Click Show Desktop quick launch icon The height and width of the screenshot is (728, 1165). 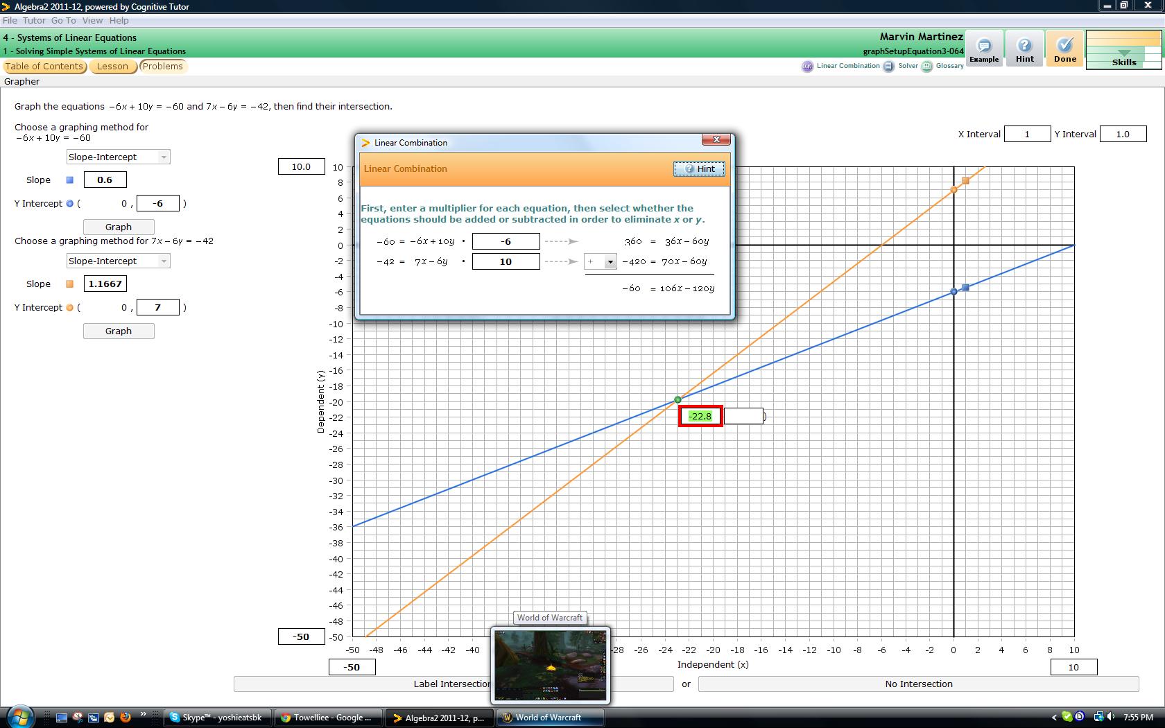62,718
